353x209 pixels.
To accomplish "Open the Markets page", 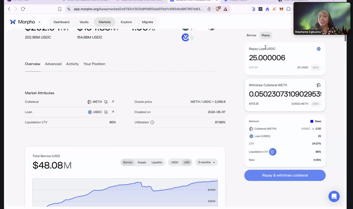I will [x=105, y=22].
